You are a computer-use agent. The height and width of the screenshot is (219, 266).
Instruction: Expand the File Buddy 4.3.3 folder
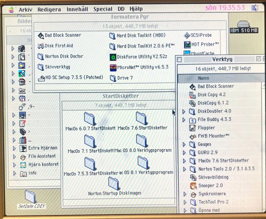point(184,120)
